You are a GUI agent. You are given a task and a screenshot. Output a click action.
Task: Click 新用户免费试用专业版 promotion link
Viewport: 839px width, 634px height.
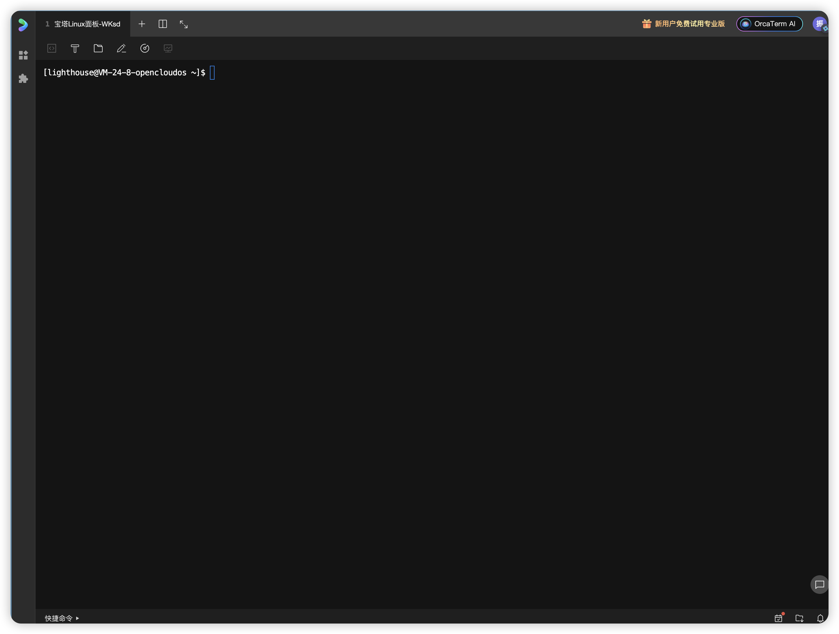tap(690, 24)
